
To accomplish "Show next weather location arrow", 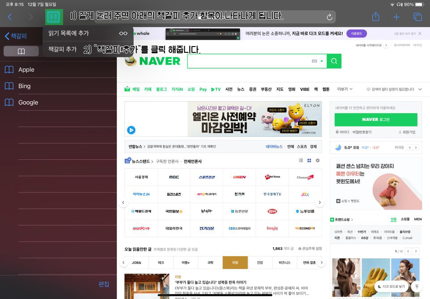I will [x=416, y=148].
